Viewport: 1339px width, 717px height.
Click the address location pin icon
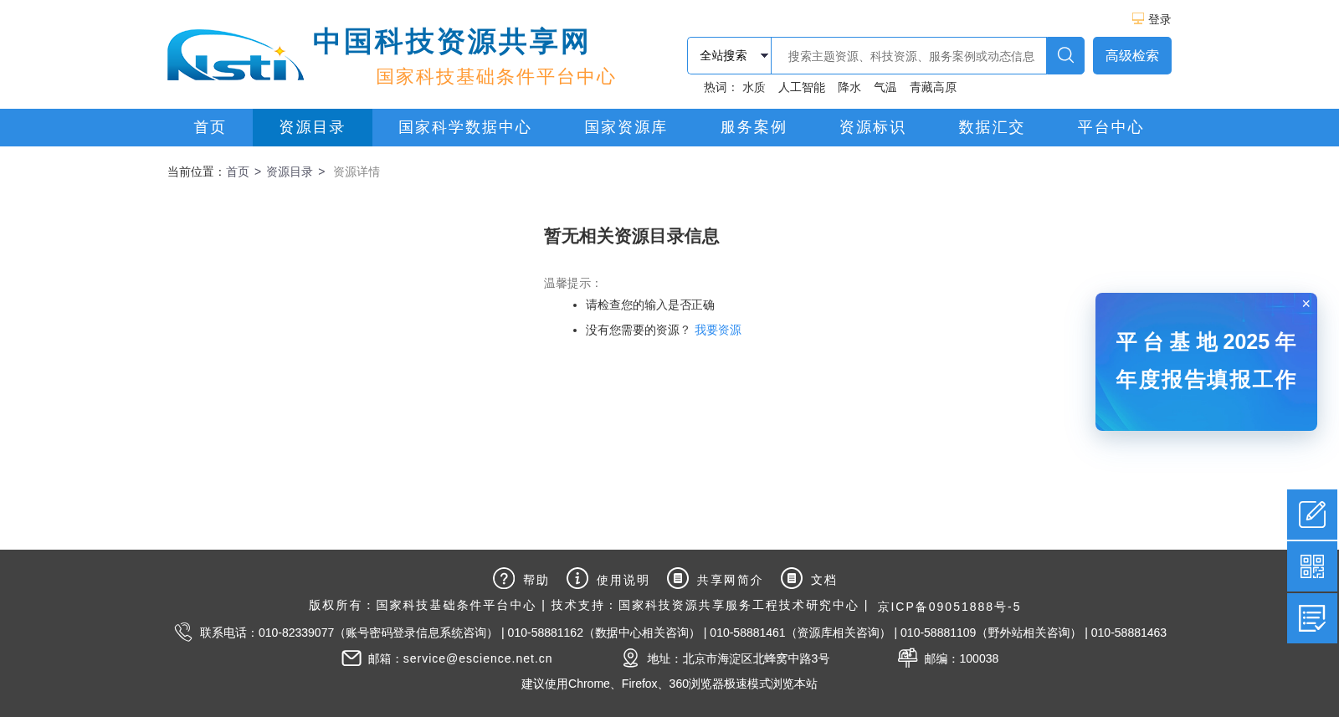(631, 658)
